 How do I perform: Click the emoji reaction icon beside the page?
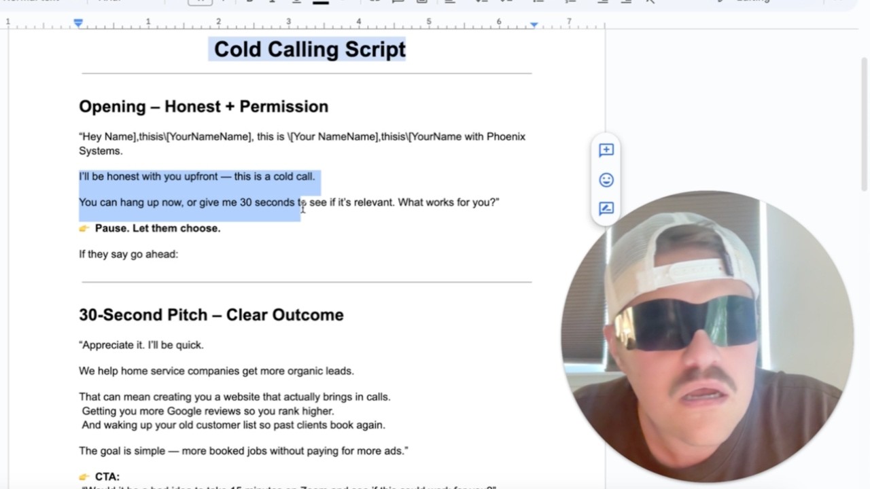(606, 179)
